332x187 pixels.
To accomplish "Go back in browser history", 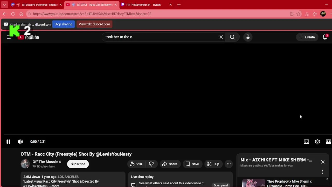I will click(x=5, y=14).
